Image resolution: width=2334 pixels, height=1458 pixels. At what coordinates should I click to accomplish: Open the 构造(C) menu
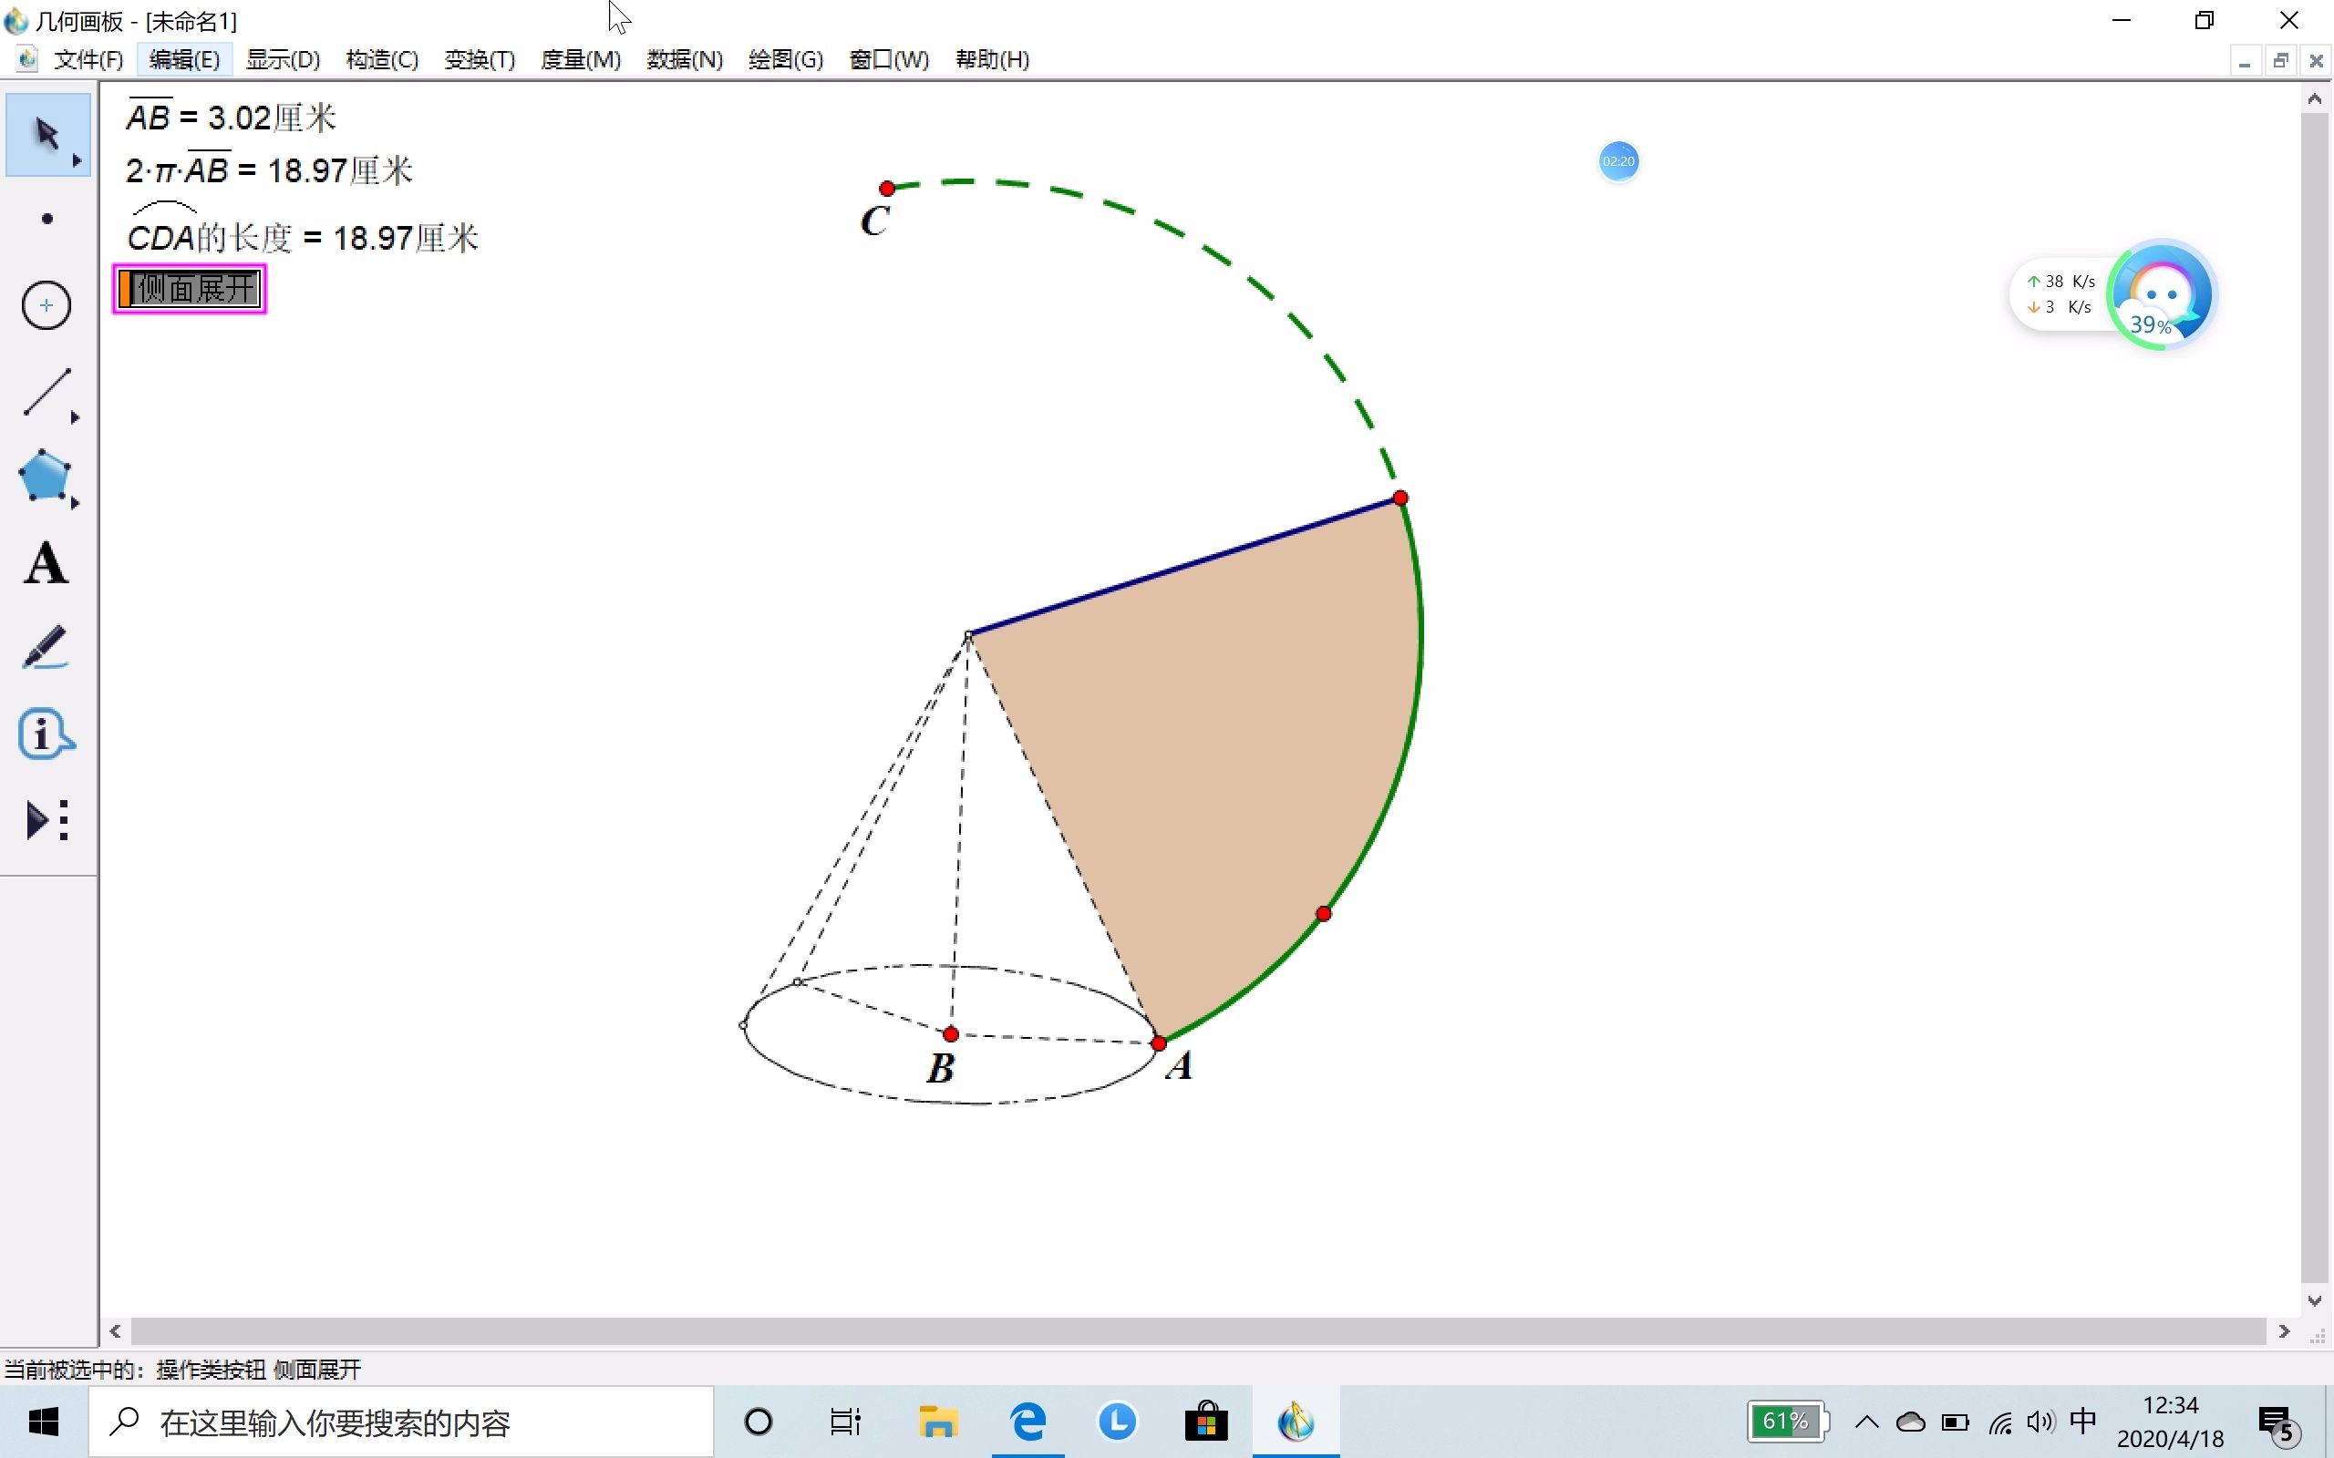pos(381,60)
